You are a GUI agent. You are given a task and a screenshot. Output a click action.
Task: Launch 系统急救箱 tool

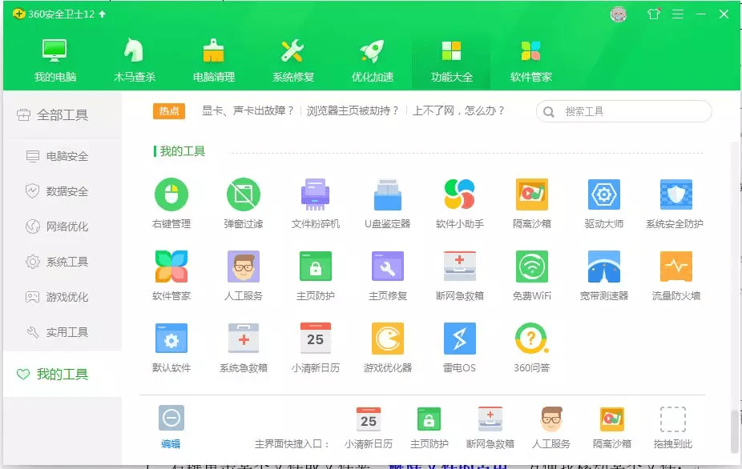[x=244, y=347]
